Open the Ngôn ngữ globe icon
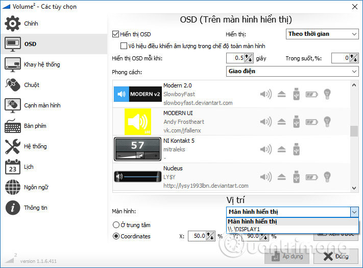The width and height of the screenshot is (363, 268). pos(12,187)
